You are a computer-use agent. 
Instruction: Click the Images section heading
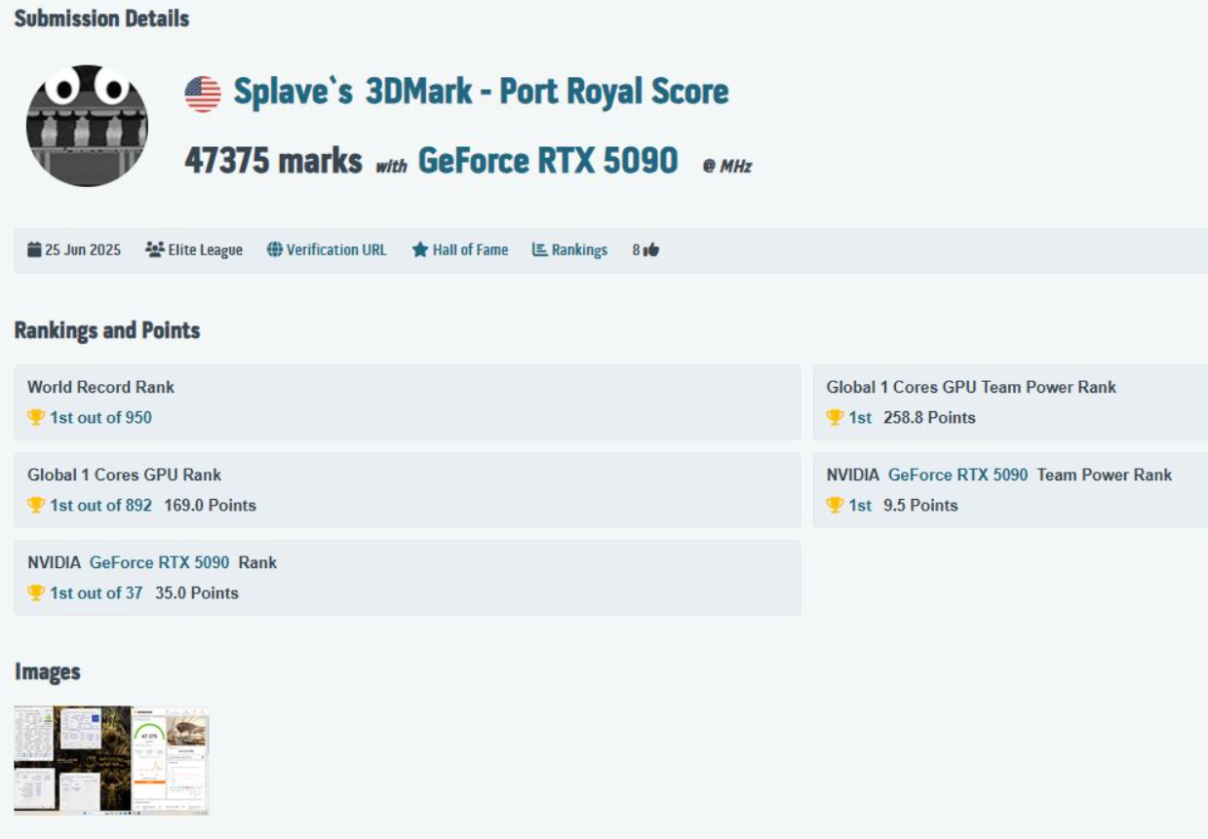[x=48, y=671]
